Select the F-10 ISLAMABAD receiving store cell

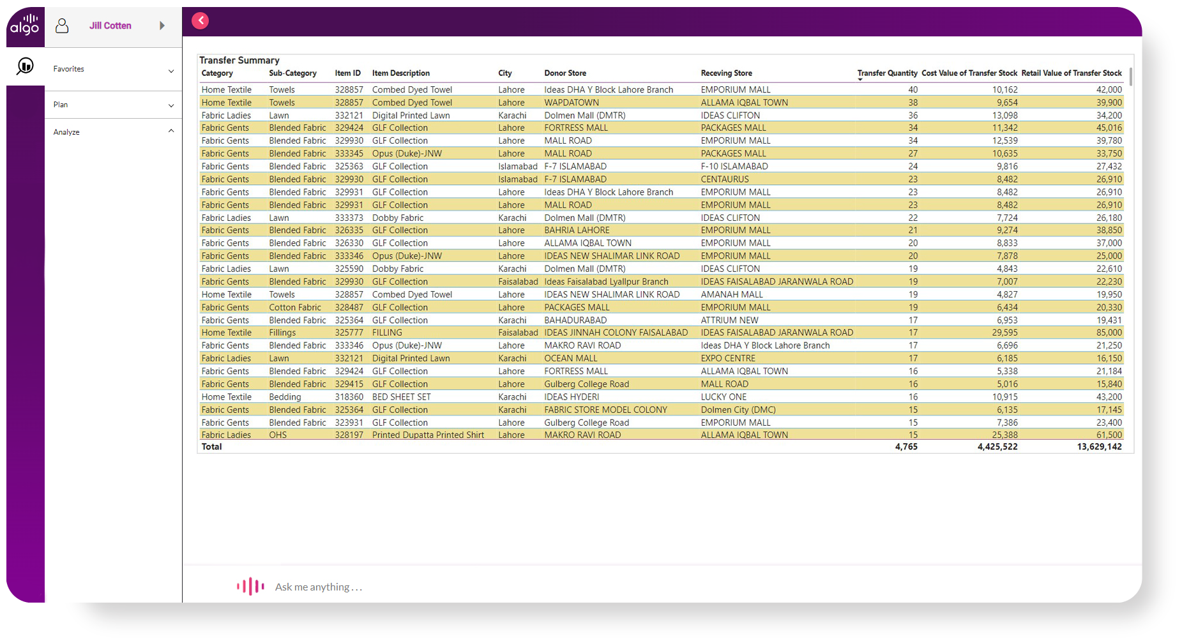(x=734, y=167)
